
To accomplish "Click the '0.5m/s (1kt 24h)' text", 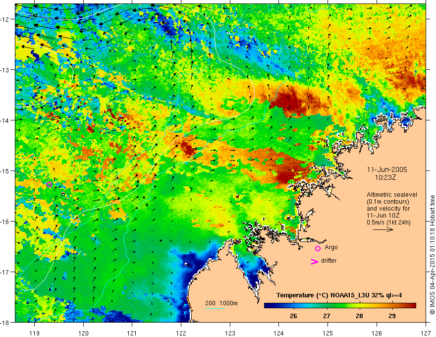I will [x=388, y=223].
